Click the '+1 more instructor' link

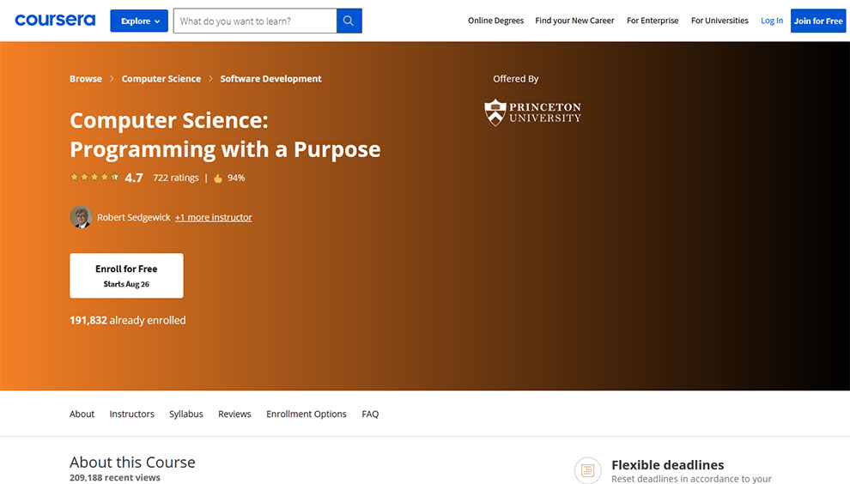pos(214,217)
